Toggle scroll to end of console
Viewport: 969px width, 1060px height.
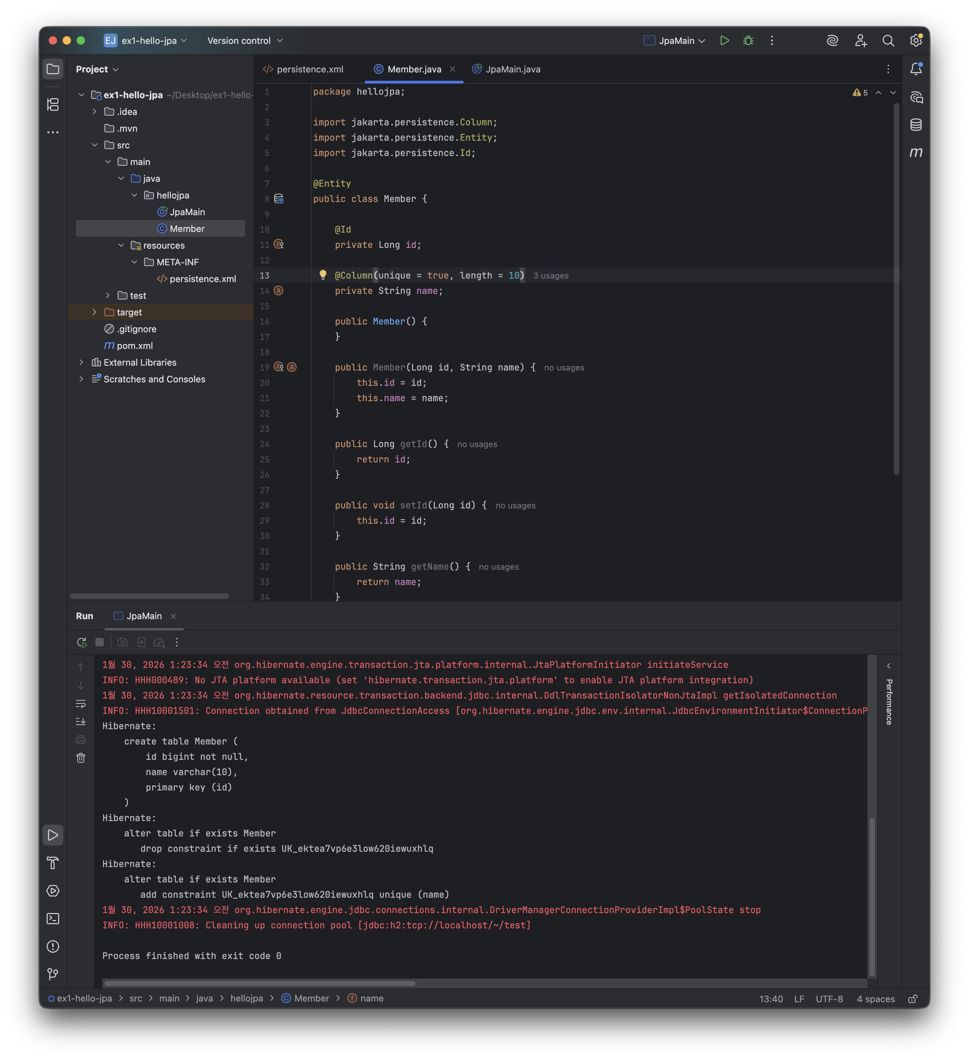point(80,722)
